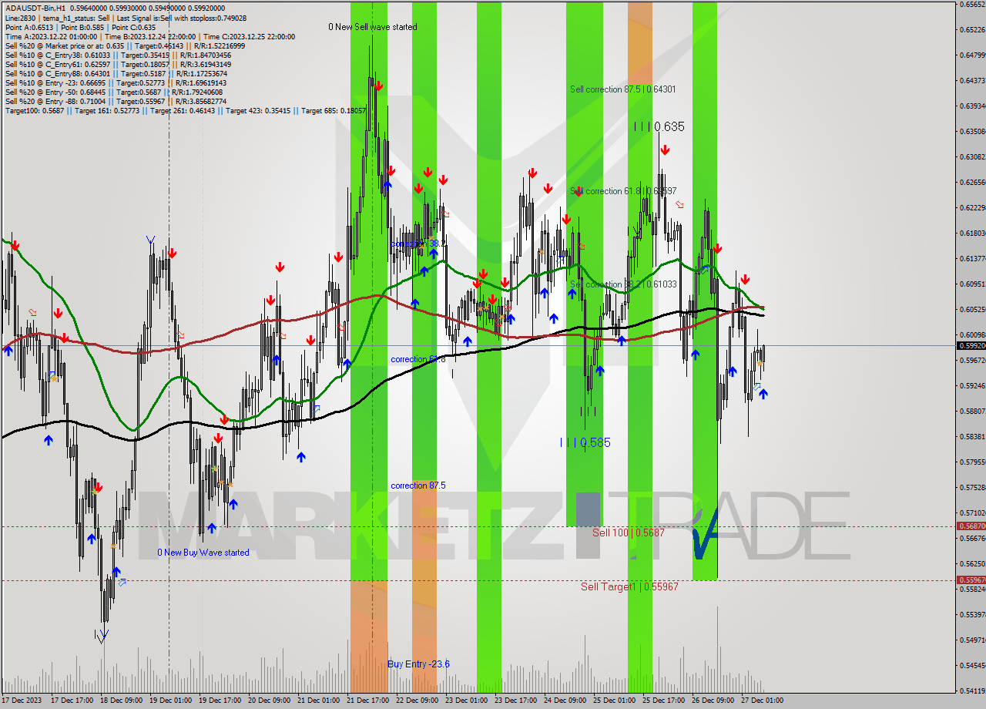This screenshot has width=986, height=709.
Task: Click the 'I I I 0.585' point label
Action: (585, 442)
